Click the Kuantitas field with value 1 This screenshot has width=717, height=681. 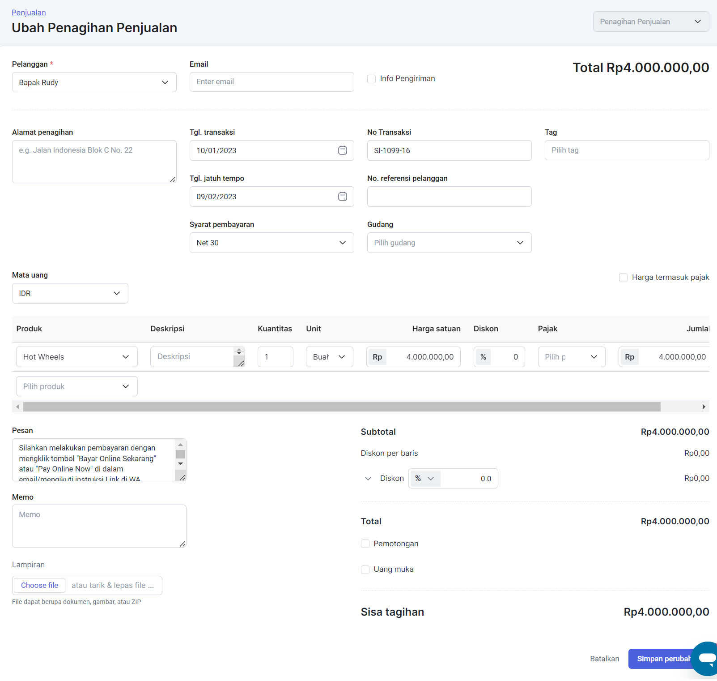(276, 357)
